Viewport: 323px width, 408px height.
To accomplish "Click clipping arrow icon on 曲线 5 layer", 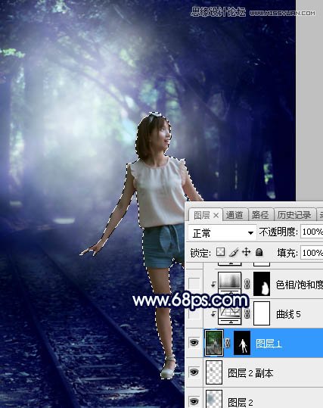I will pos(213,314).
